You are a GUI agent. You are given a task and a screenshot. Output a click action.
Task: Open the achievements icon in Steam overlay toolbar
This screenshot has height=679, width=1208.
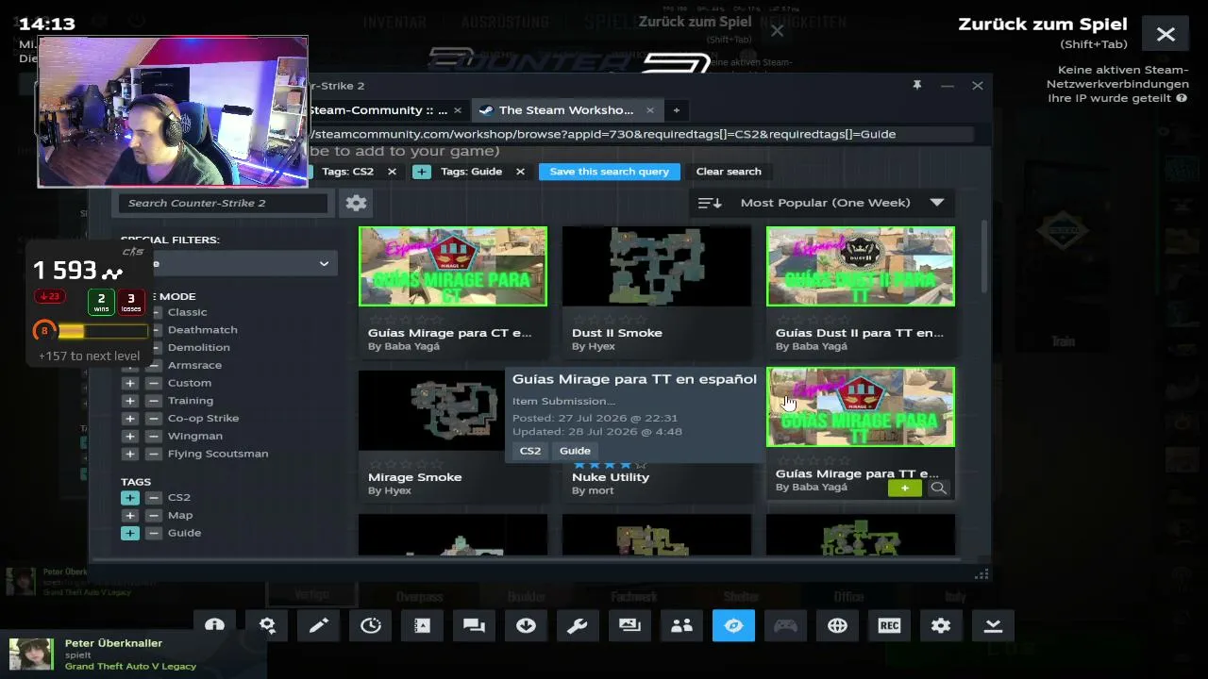[x=215, y=626]
